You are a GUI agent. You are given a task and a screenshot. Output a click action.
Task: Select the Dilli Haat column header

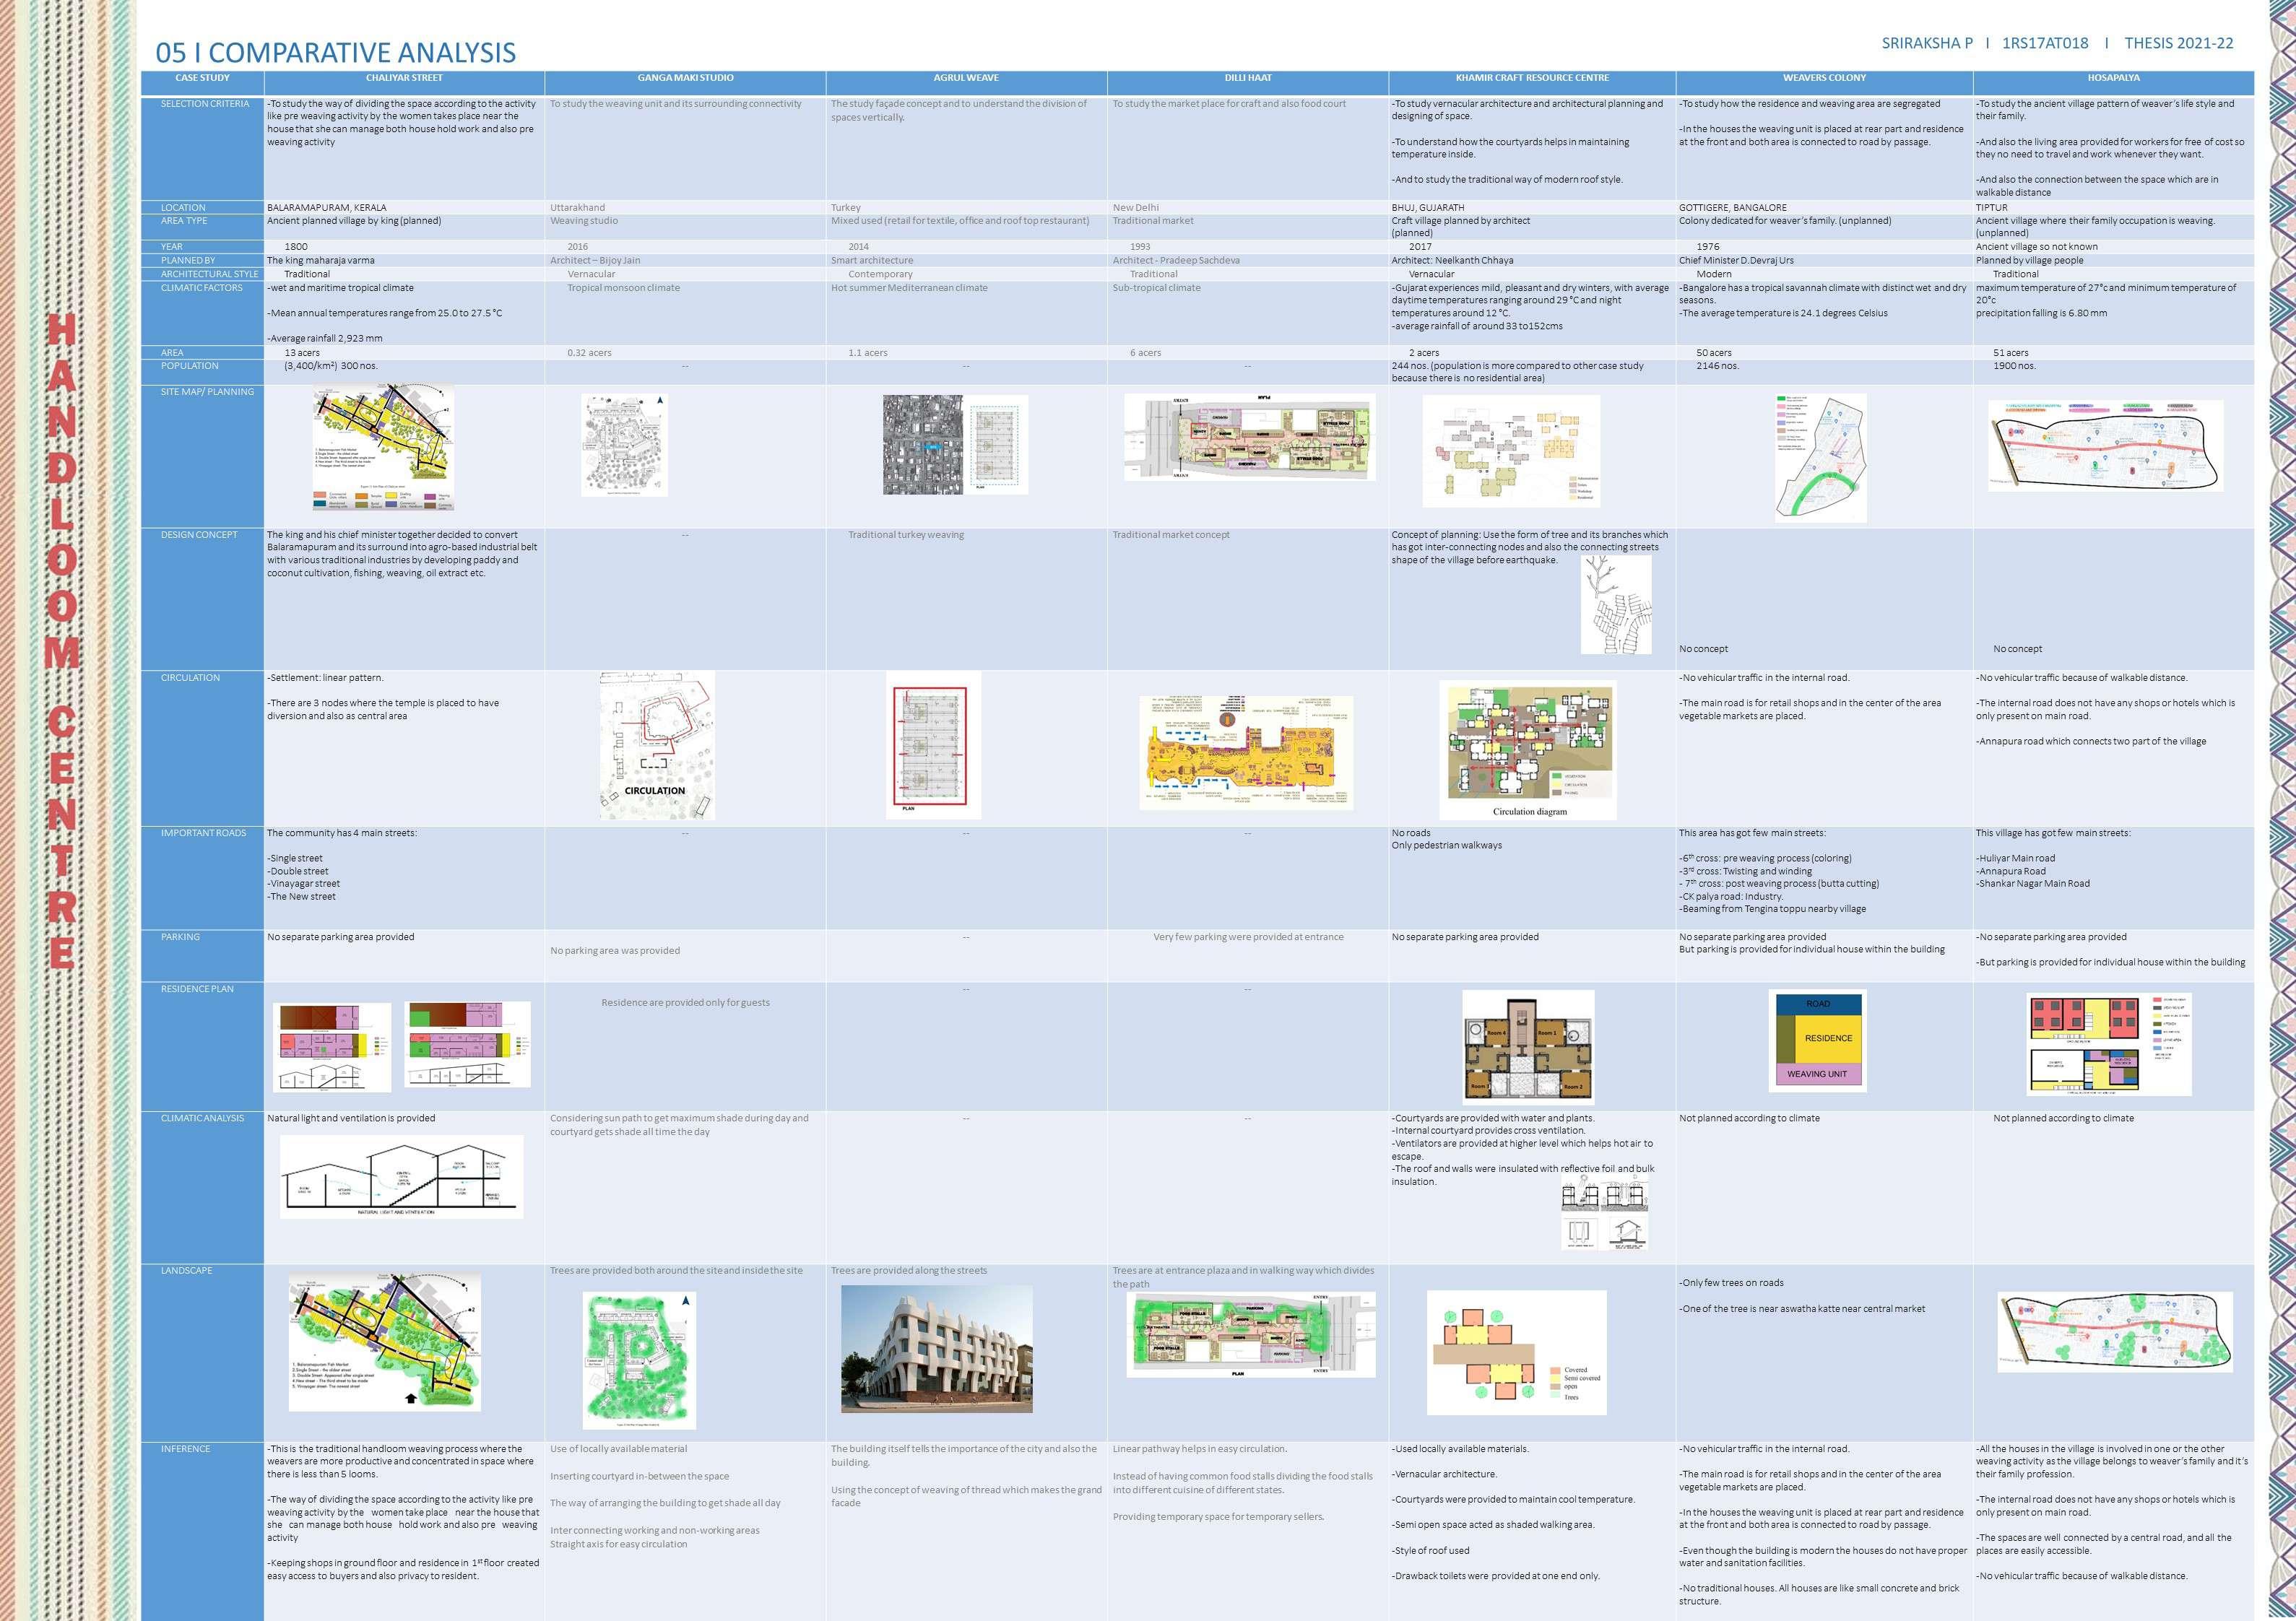coord(1248,78)
